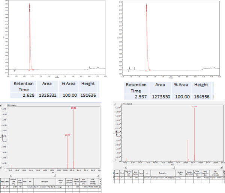225x193 pixels.
Task: Click down arrow beside the 2.657 Extracted spectrum
Action: (0, 167)
